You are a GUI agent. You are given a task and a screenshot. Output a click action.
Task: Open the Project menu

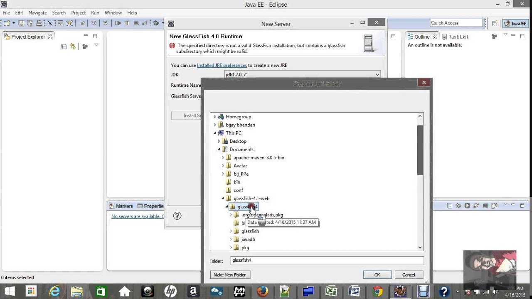(78, 13)
